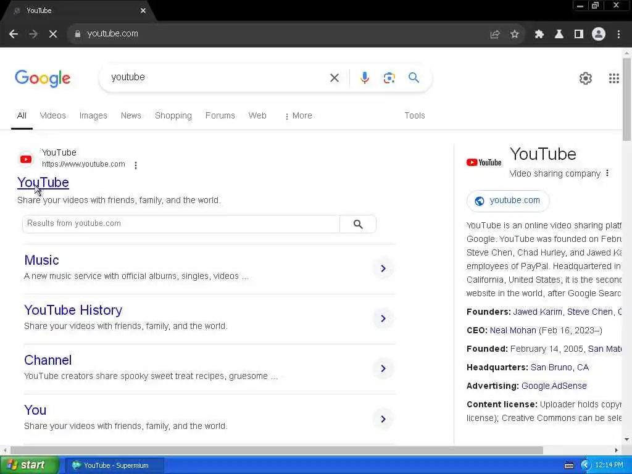
Task: Expand the You sitelink chevron
Action: point(383,419)
